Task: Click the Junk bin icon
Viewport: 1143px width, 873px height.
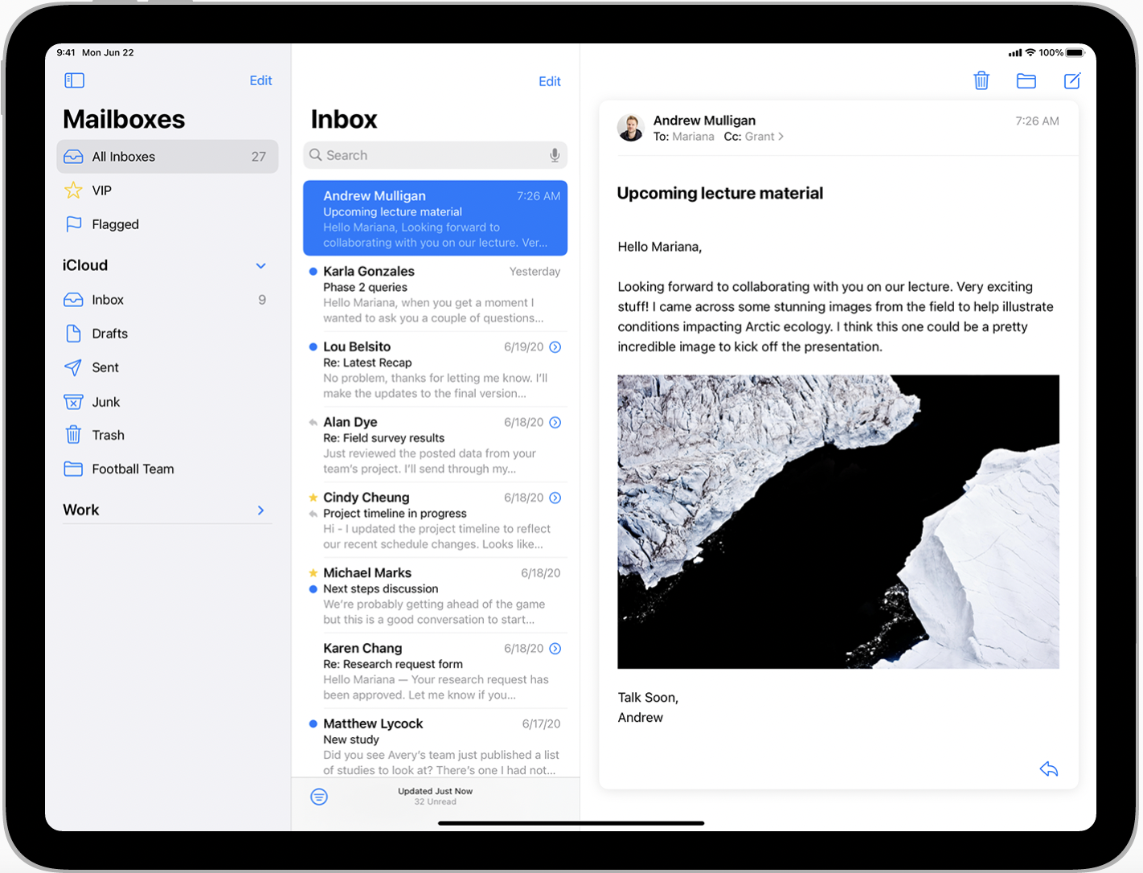Action: (73, 402)
